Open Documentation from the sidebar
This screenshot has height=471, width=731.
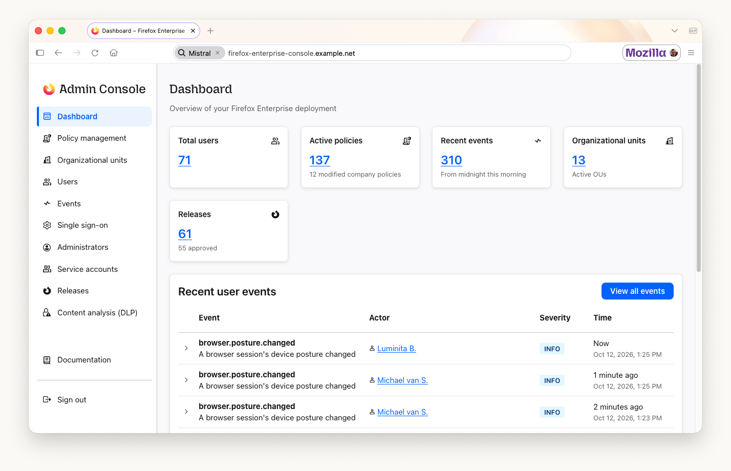(95, 360)
